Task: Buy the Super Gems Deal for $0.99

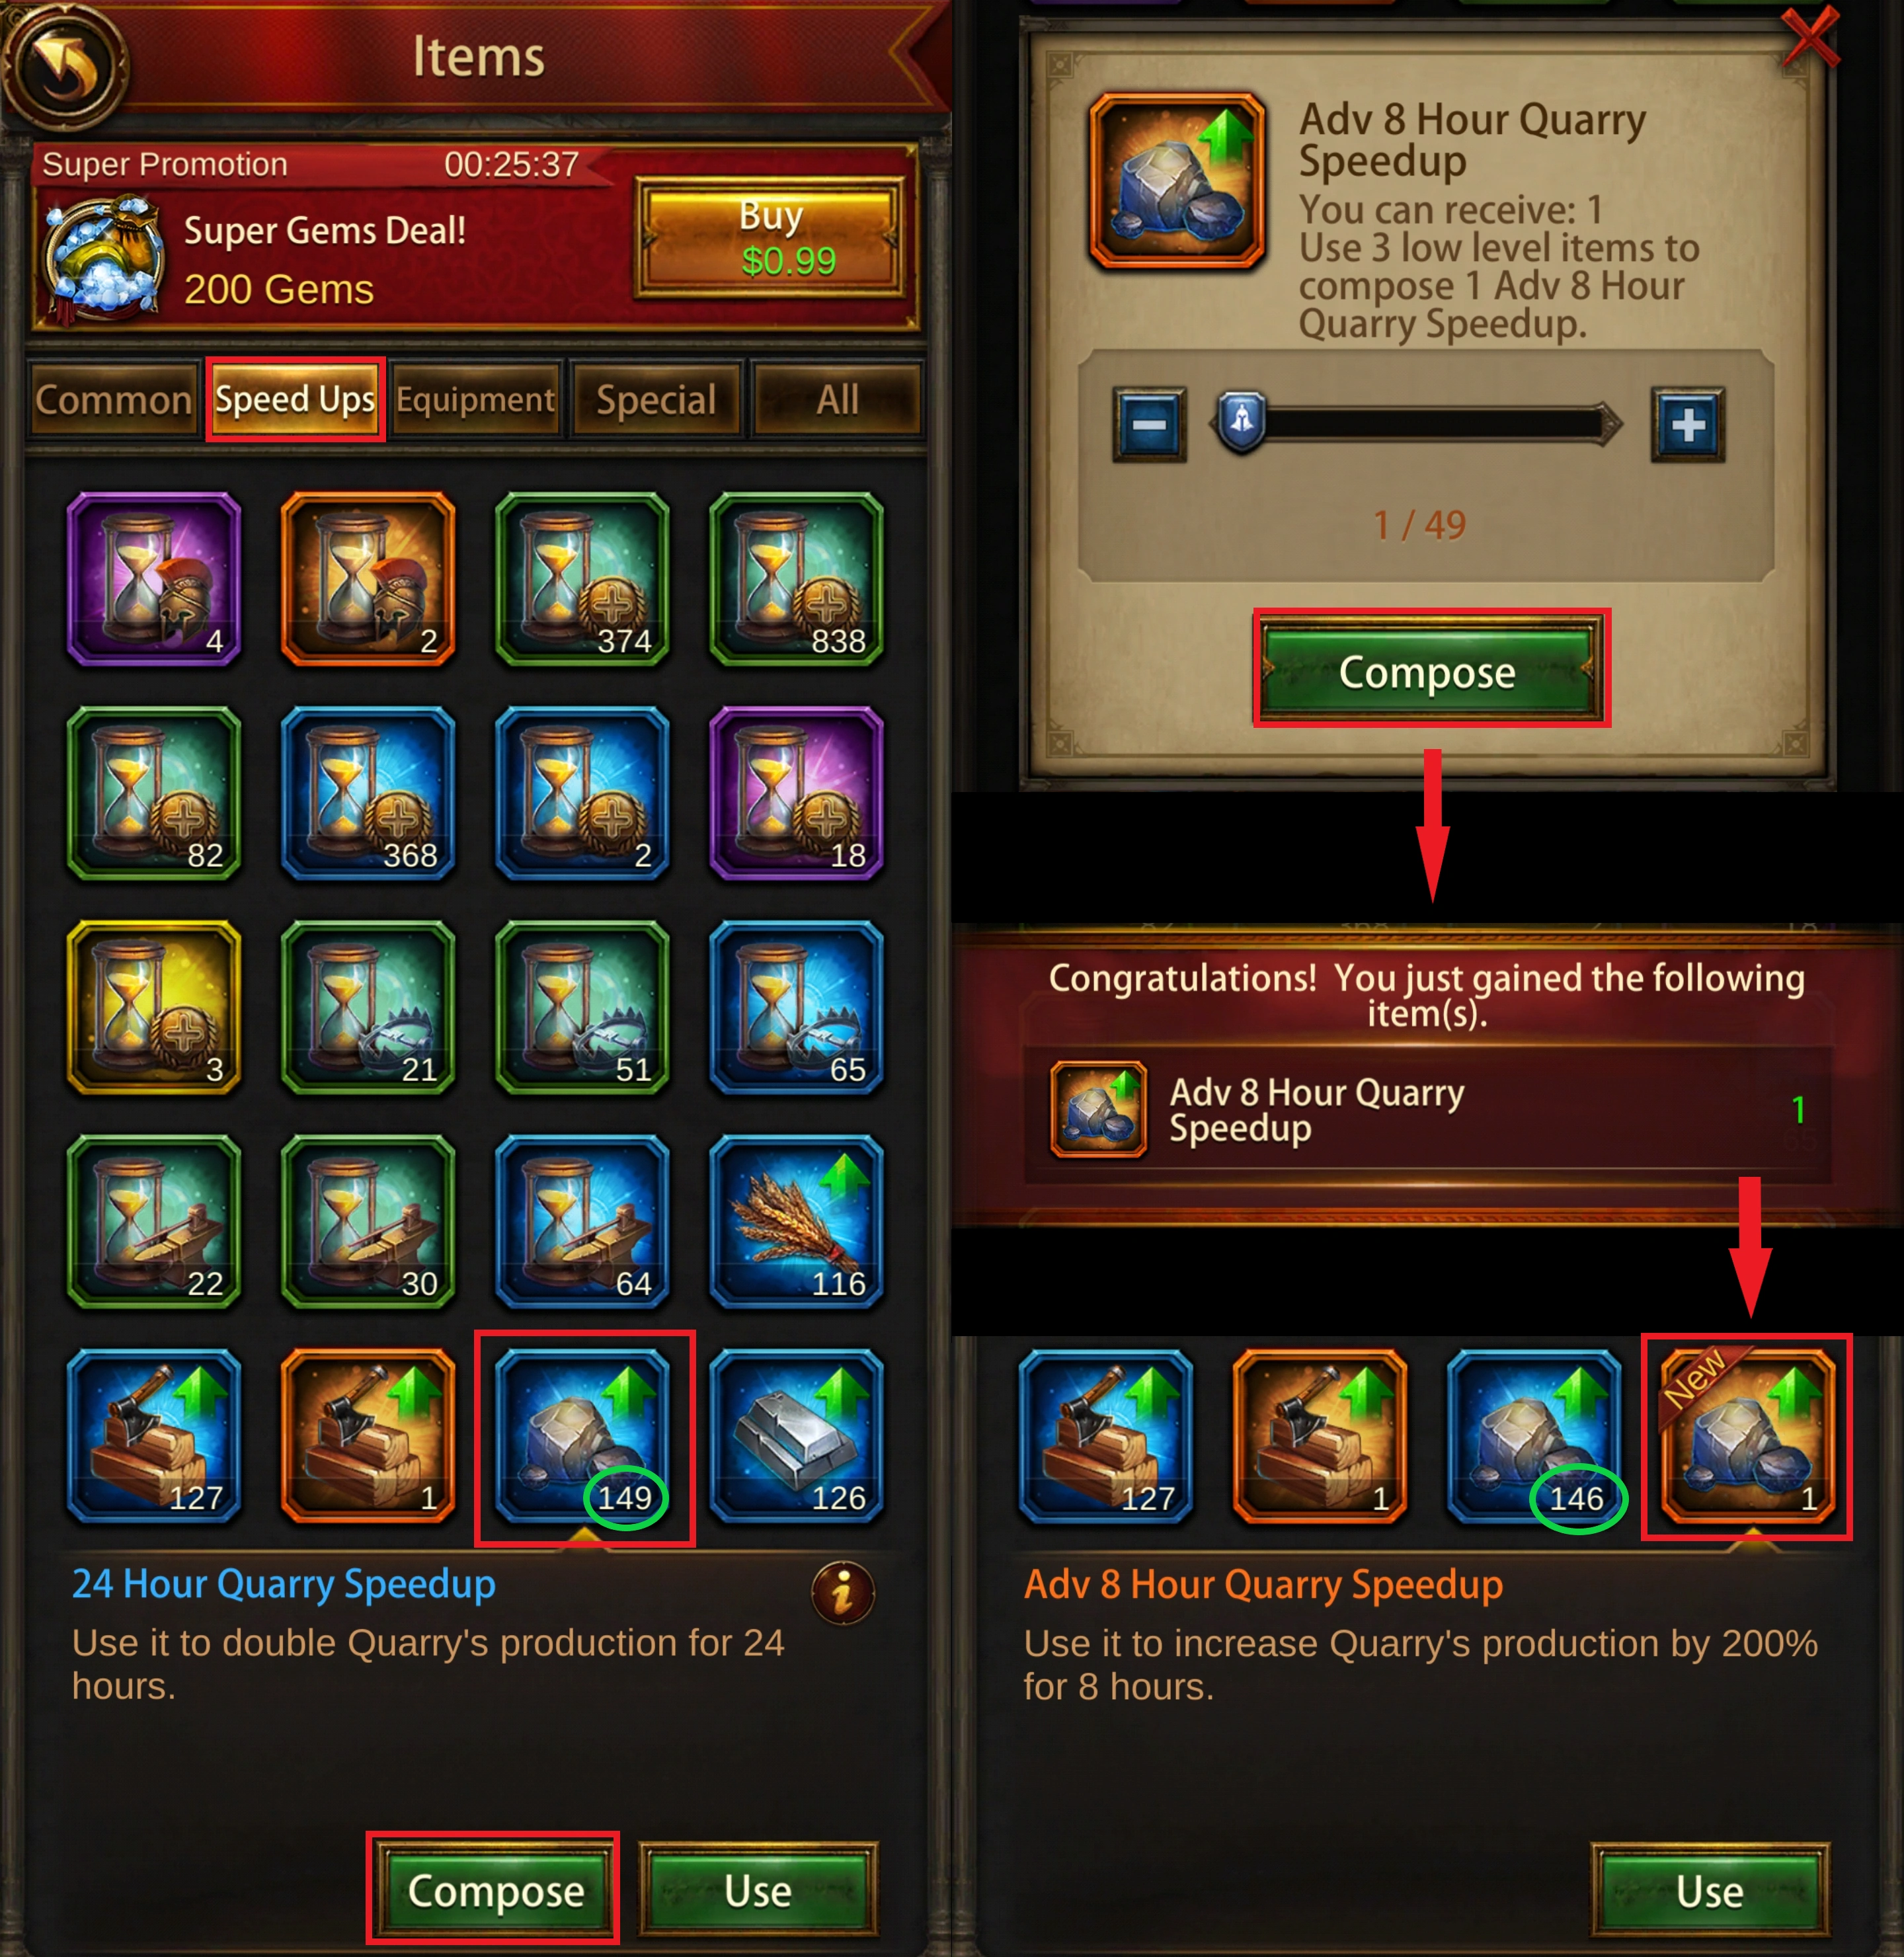Action: point(771,239)
